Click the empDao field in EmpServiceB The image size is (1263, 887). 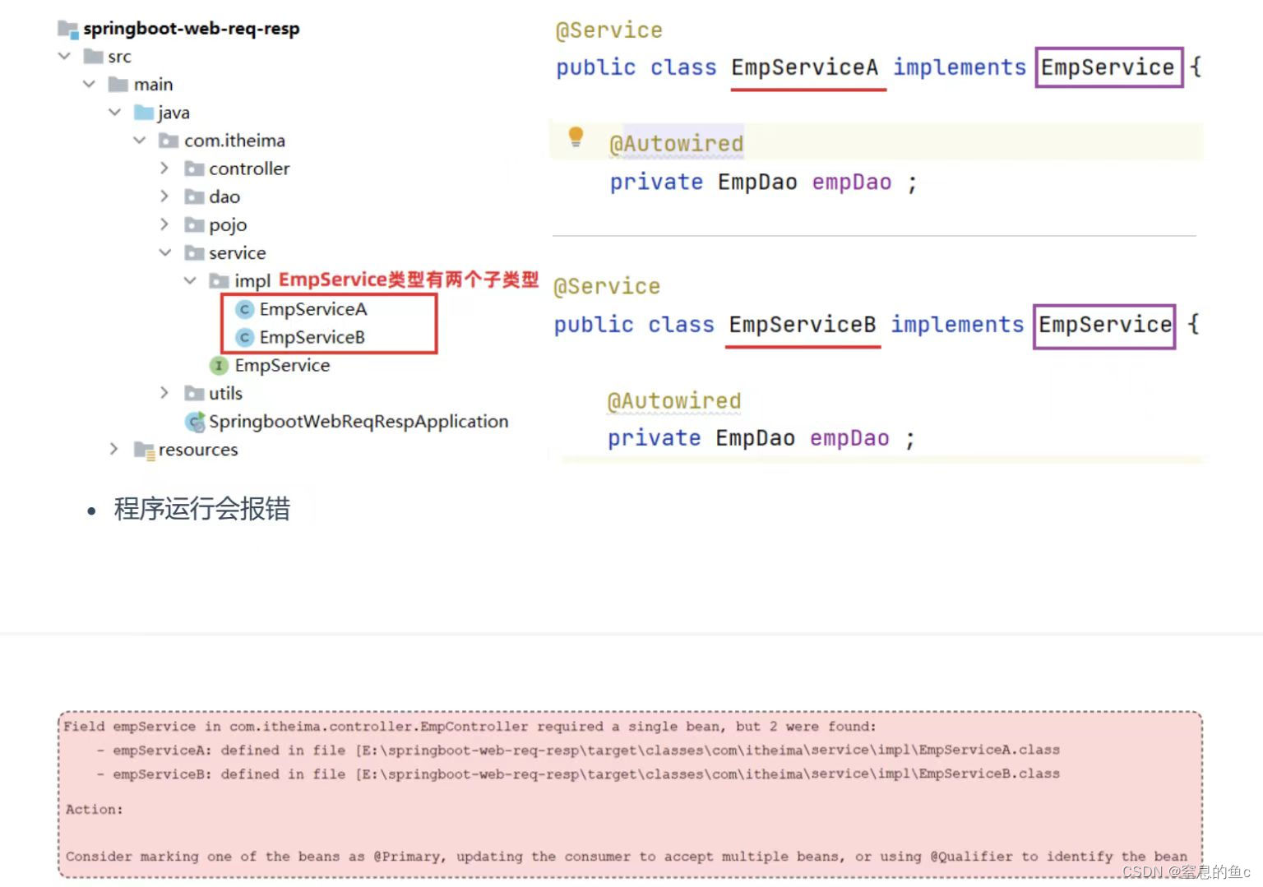coord(849,438)
